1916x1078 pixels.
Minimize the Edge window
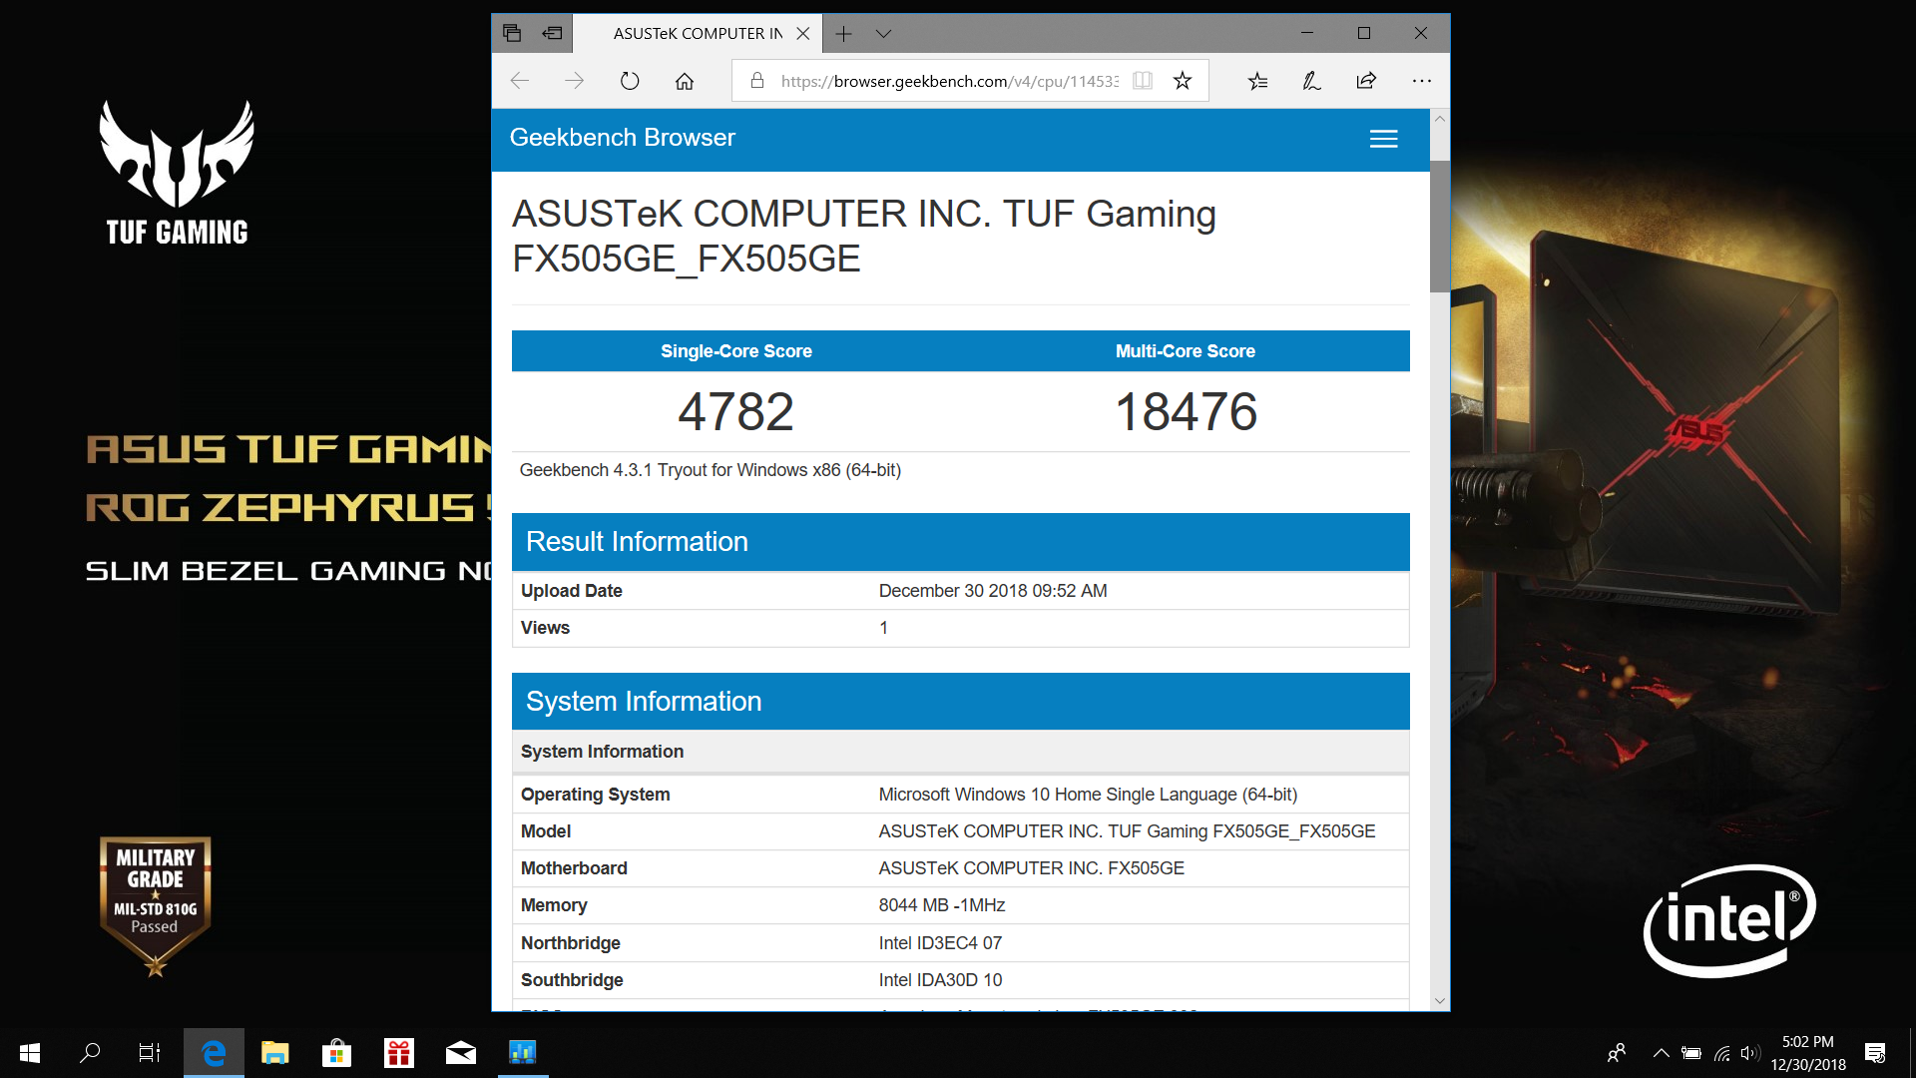click(1307, 33)
